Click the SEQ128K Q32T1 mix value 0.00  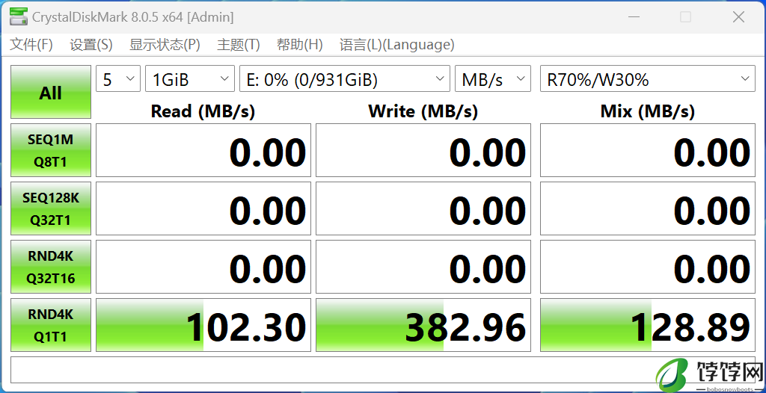click(x=648, y=208)
